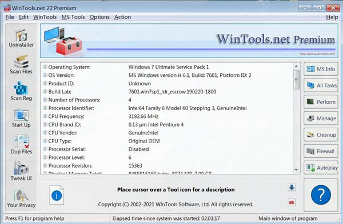Click the scroll down arrow of info list
Screen dimensions: 343x224
[x=296, y=170]
